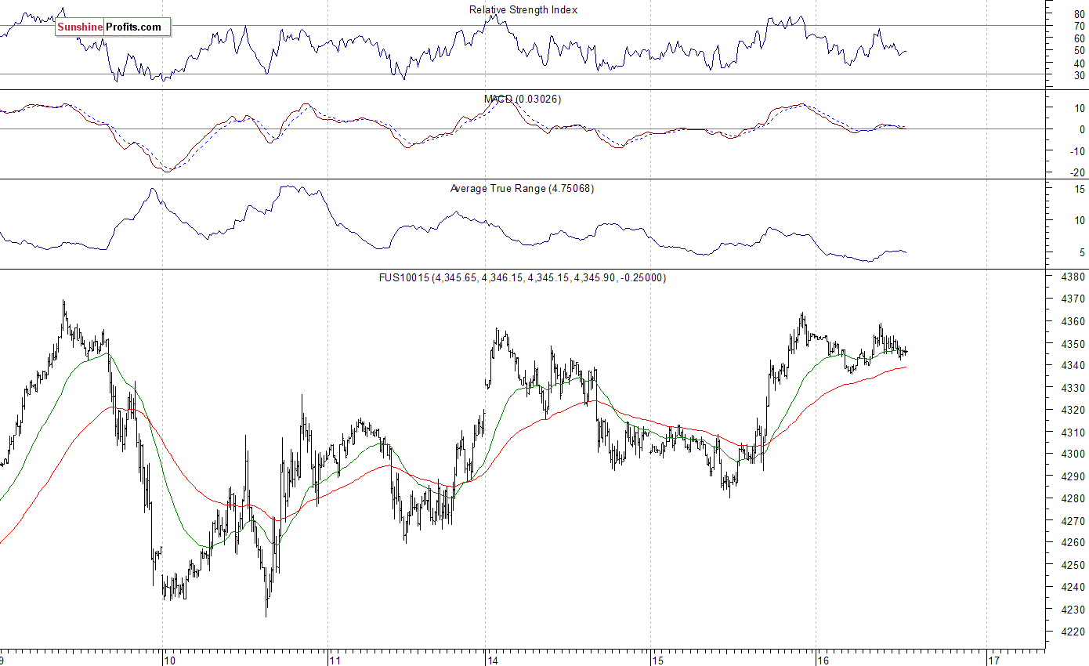Click the ATR 15 axis label
Screen dimensions: 1089x666
1079,189
